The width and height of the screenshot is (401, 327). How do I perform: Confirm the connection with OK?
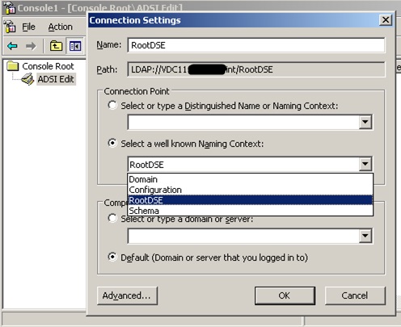285,296
